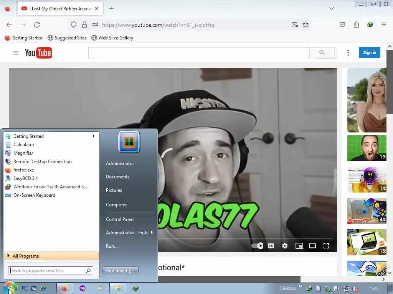Open the Run... dialog
The image size is (393, 294).
coord(112,246)
